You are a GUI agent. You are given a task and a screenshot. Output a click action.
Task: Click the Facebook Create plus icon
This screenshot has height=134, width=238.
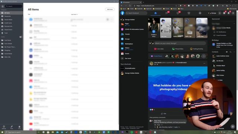[x=220, y=13]
